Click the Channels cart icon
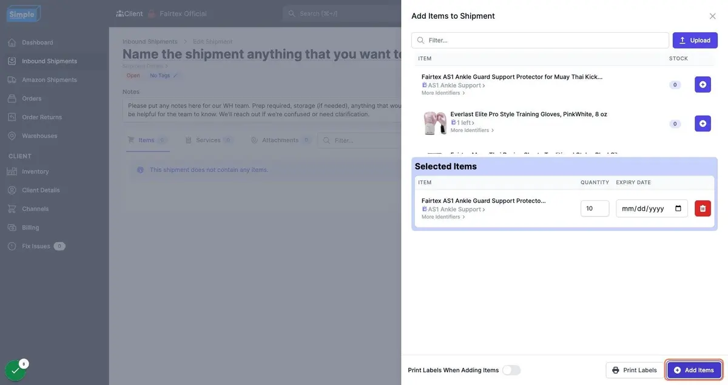728x385 pixels. click(12, 209)
